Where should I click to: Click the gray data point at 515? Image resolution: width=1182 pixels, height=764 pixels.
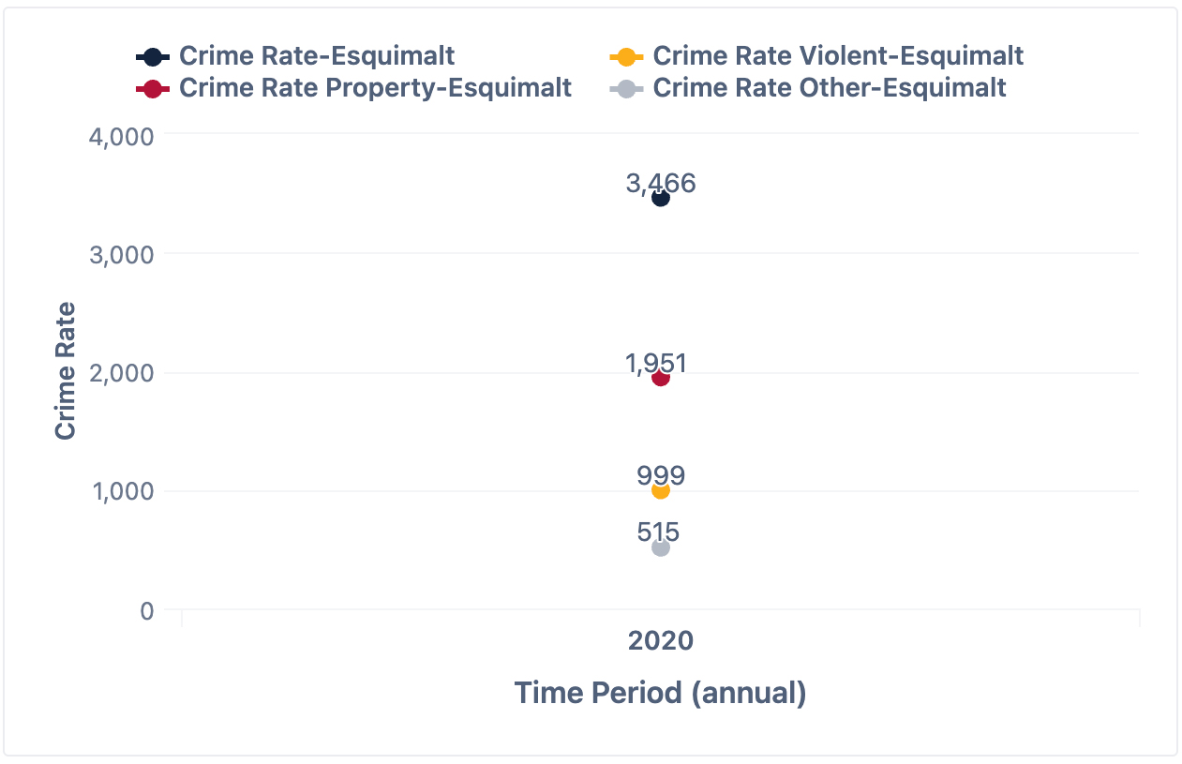point(661,547)
